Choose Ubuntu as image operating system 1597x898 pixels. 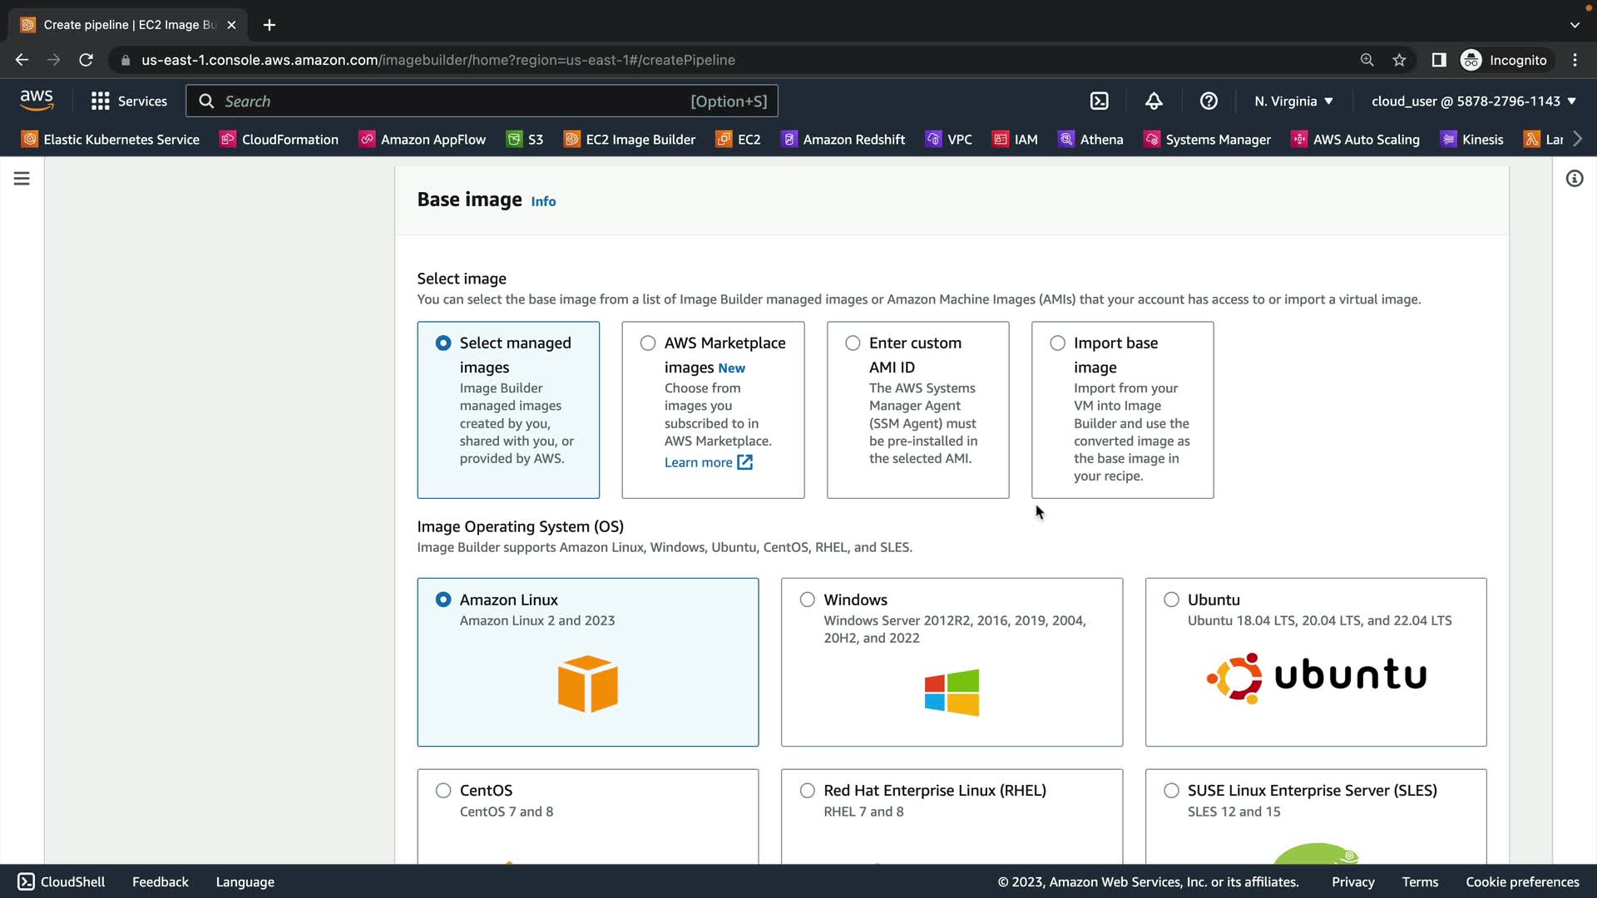(1171, 599)
